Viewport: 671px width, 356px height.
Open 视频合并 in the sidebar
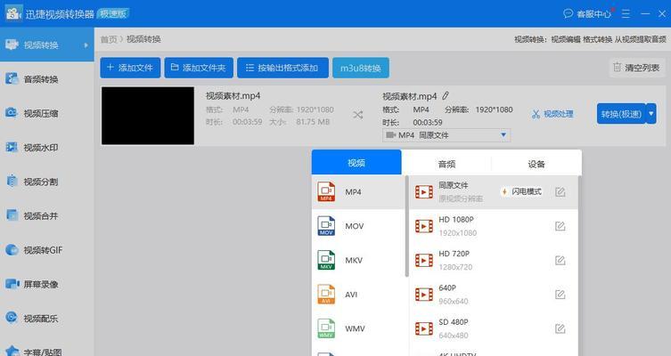point(46,215)
